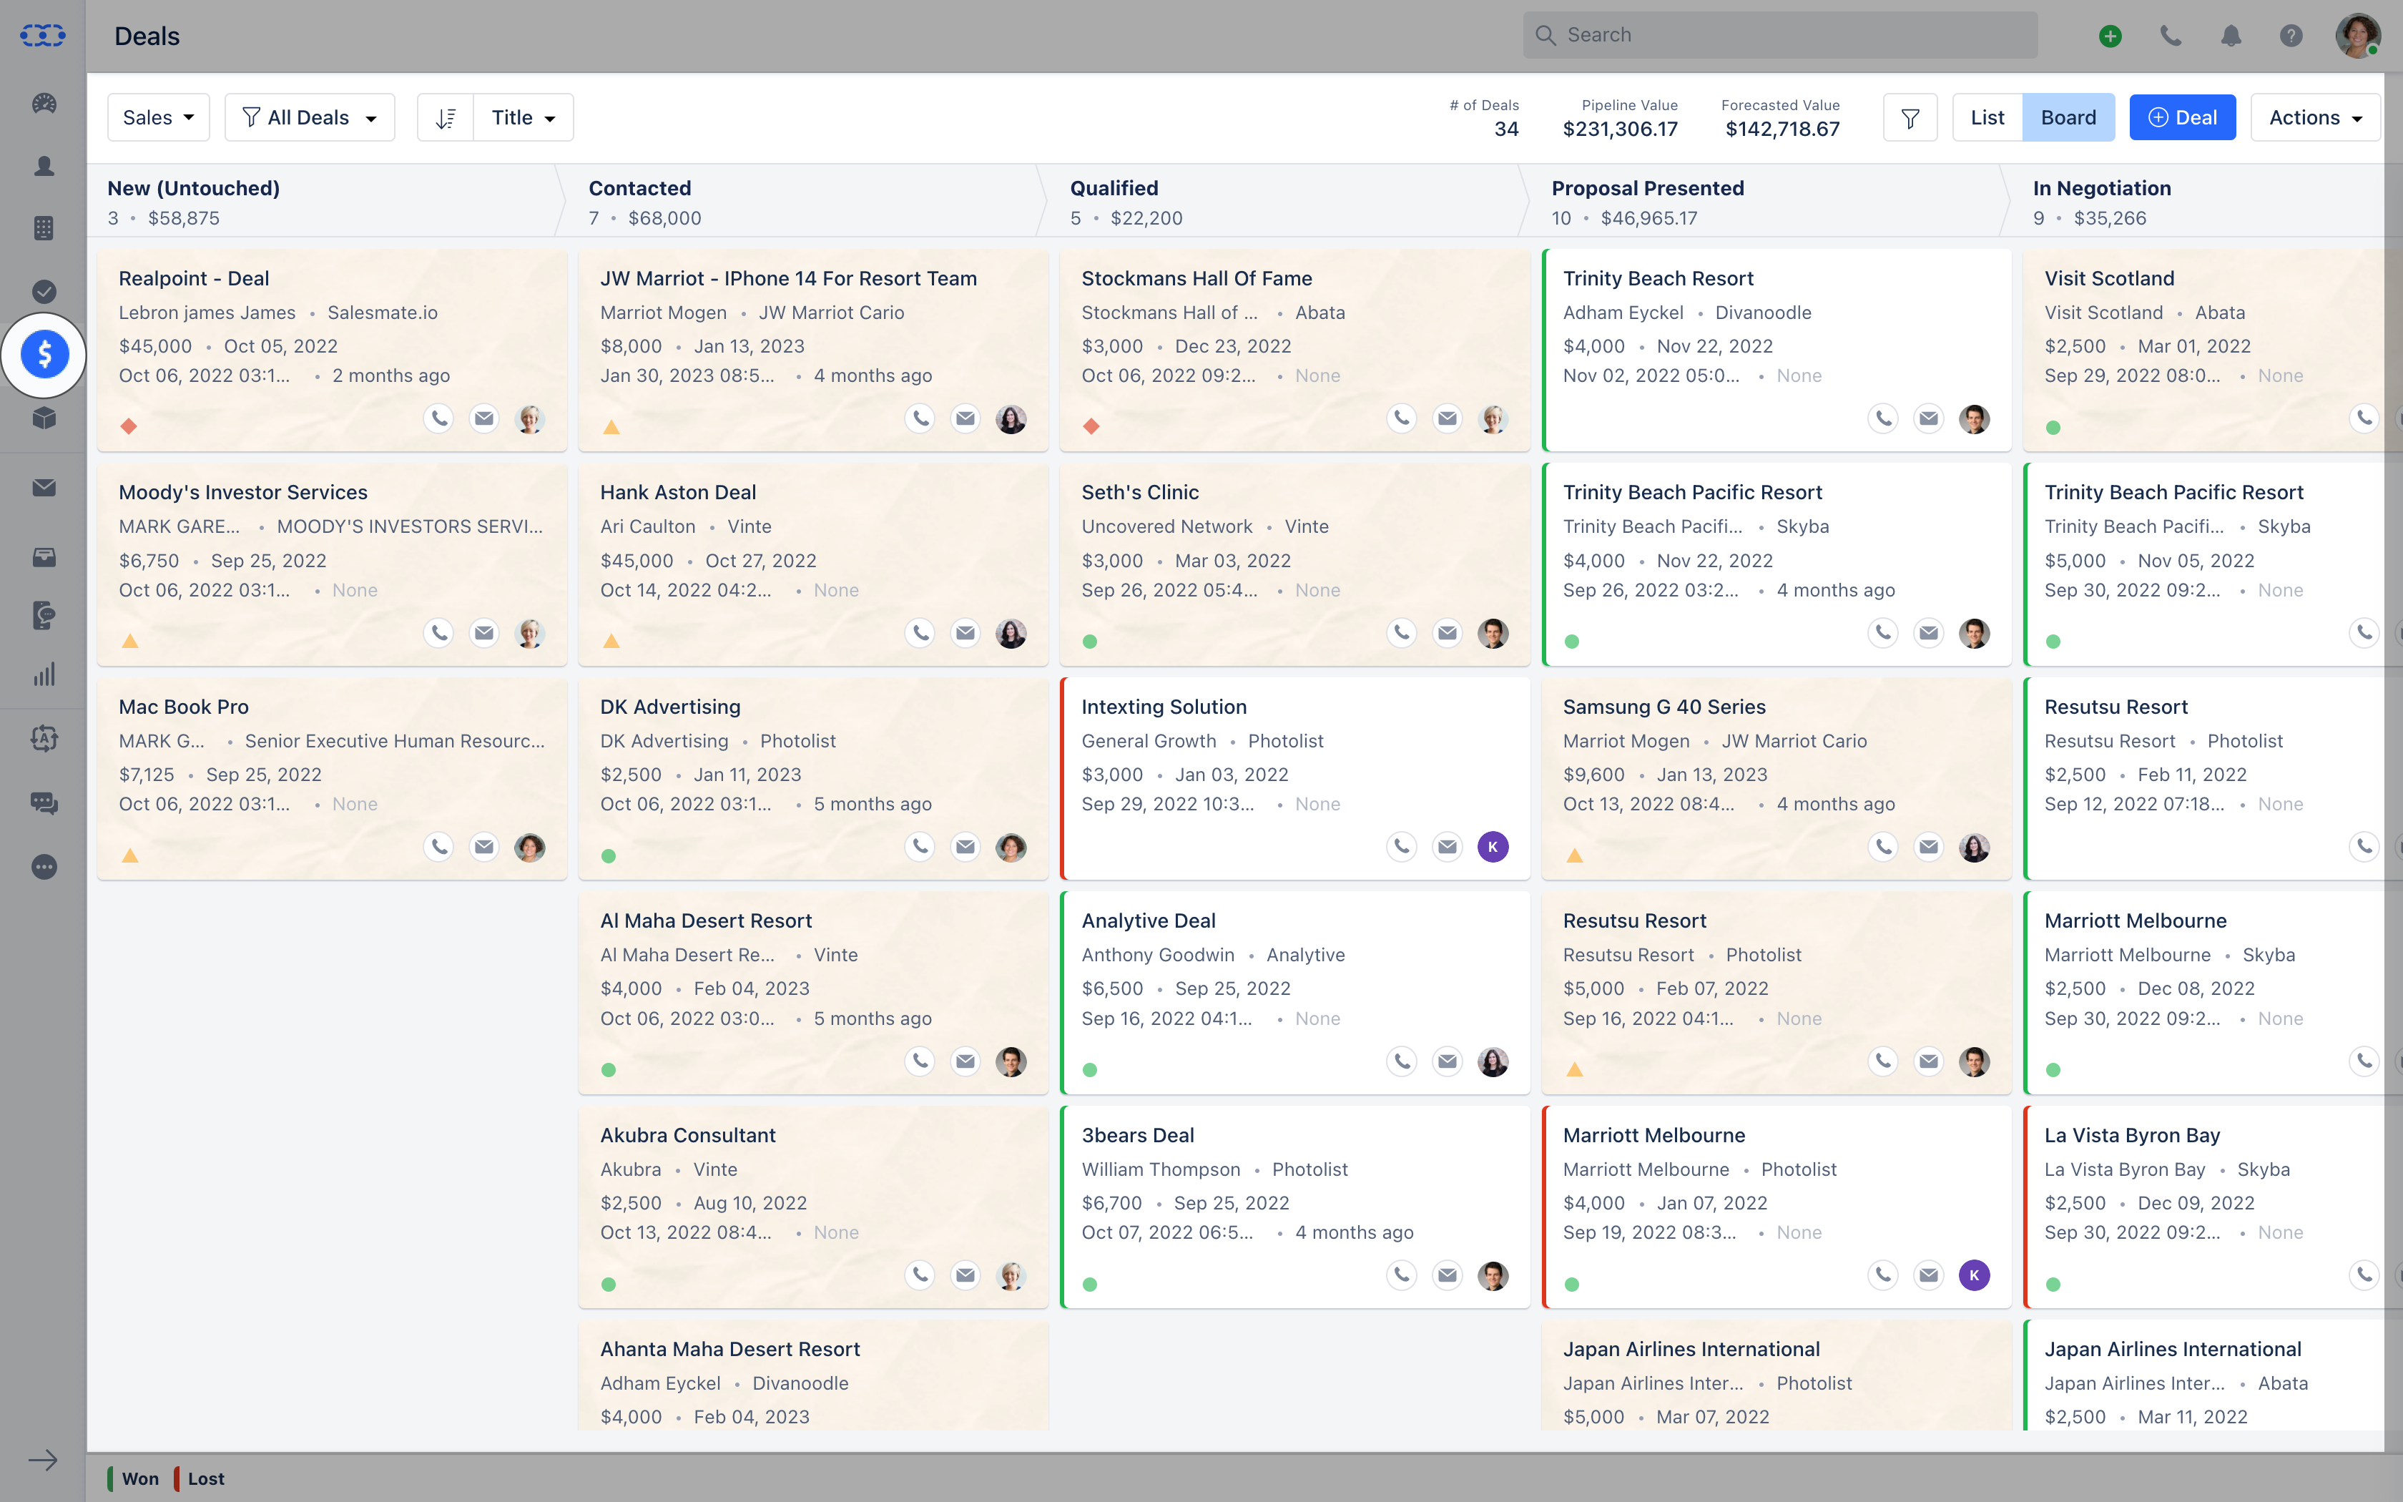Open the Title sort field dropdown
Viewport: 2403px width, 1502px height.
click(x=524, y=117)
